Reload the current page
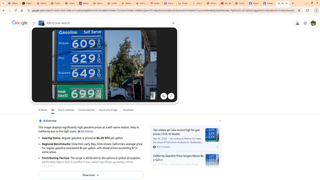320x180 pixels. [15, 10]
